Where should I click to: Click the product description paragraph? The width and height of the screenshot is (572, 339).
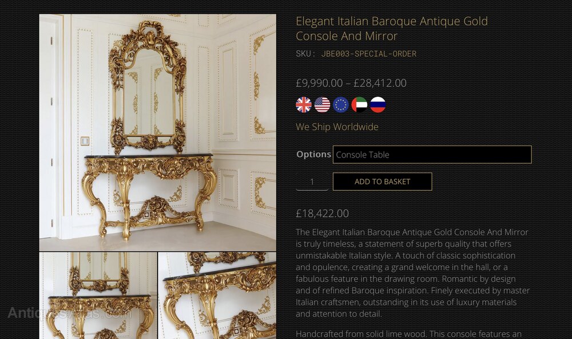pos(412,273)
